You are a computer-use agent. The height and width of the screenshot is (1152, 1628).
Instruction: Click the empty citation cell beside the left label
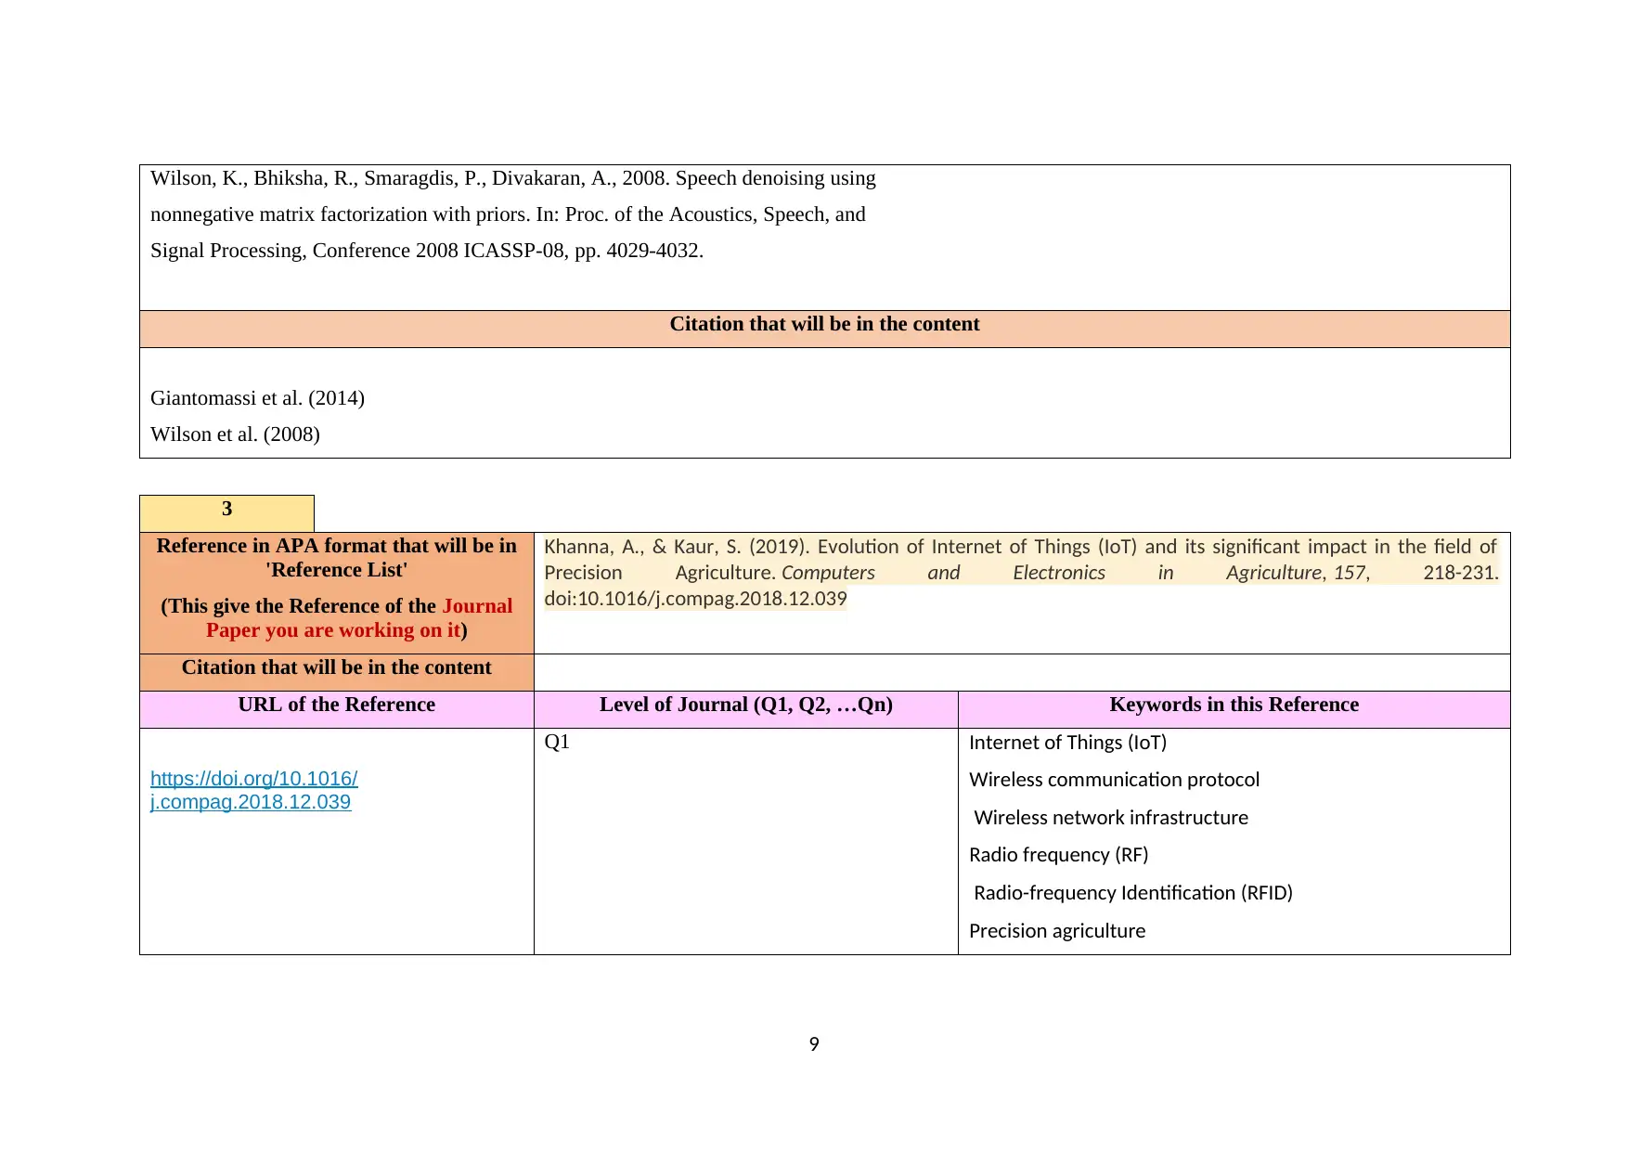click(1022, 672)
